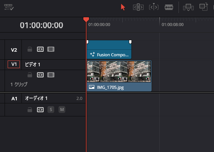The height and width of the screenshot is (152, 214).
Task: Activate the Dynamic Trim Mode tool
Action: tap(154, 7)
